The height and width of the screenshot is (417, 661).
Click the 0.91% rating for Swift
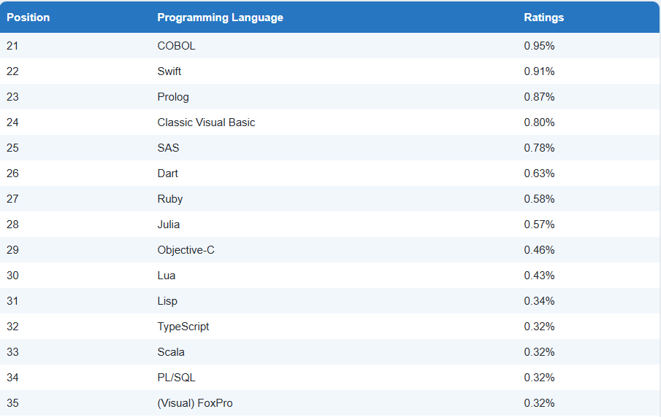pos(539,71)
